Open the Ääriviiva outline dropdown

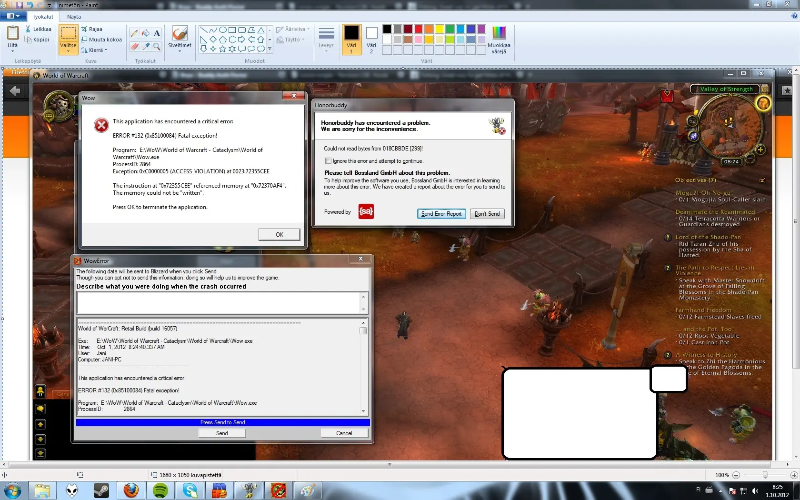[293, 29]
